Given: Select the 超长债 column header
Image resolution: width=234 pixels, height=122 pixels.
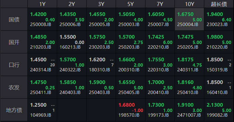Looking at the screenshot, I should (219, 4).
